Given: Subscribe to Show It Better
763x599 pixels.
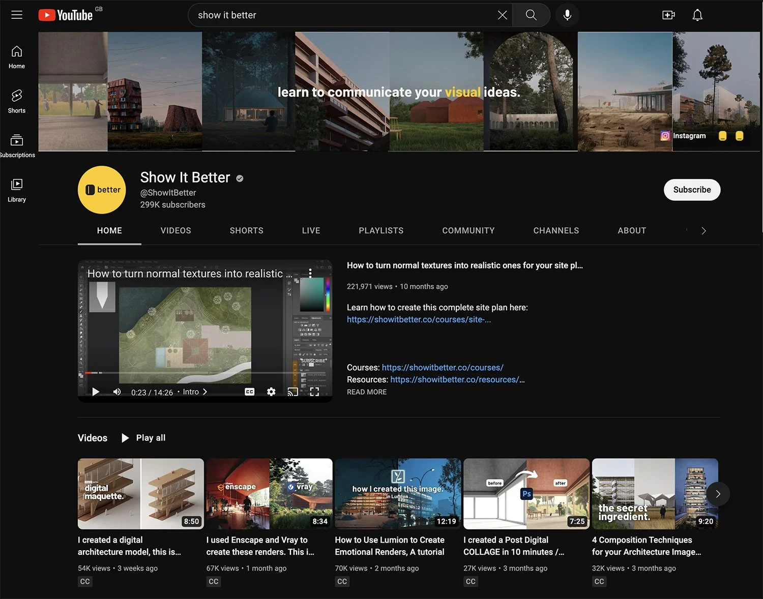Looking at the screenshot, I should pos(692,190).
